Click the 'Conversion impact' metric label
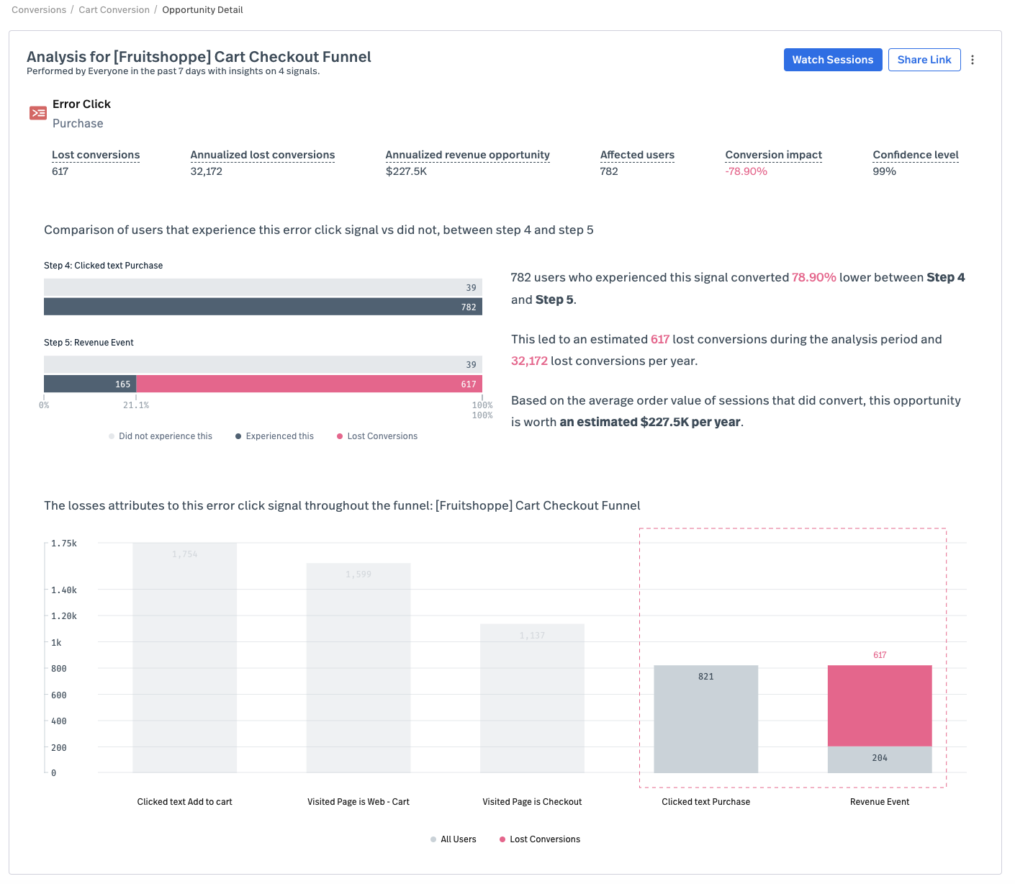The height and width of the screenshot is (884, 1015). coord(773,155)
